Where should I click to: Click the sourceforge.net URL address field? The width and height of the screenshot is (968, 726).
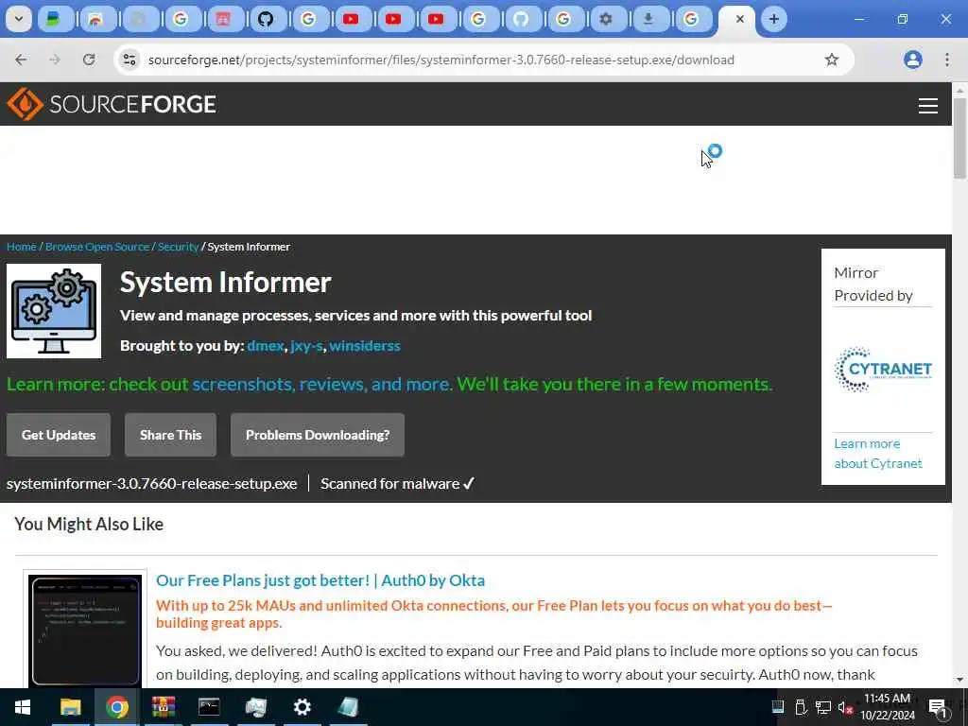point(441,60)
